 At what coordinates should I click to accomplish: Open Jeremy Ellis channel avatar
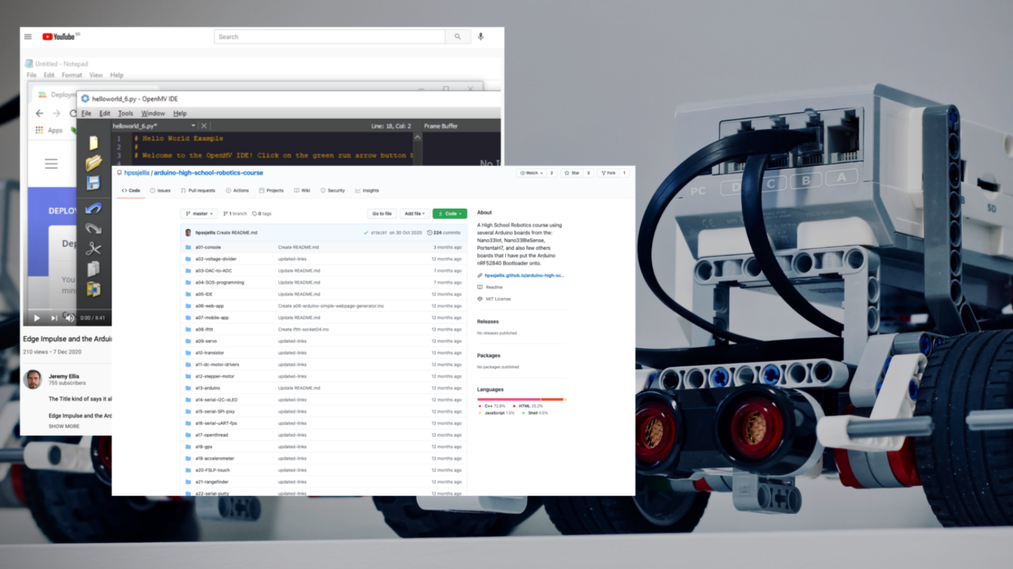pos(33,380)
